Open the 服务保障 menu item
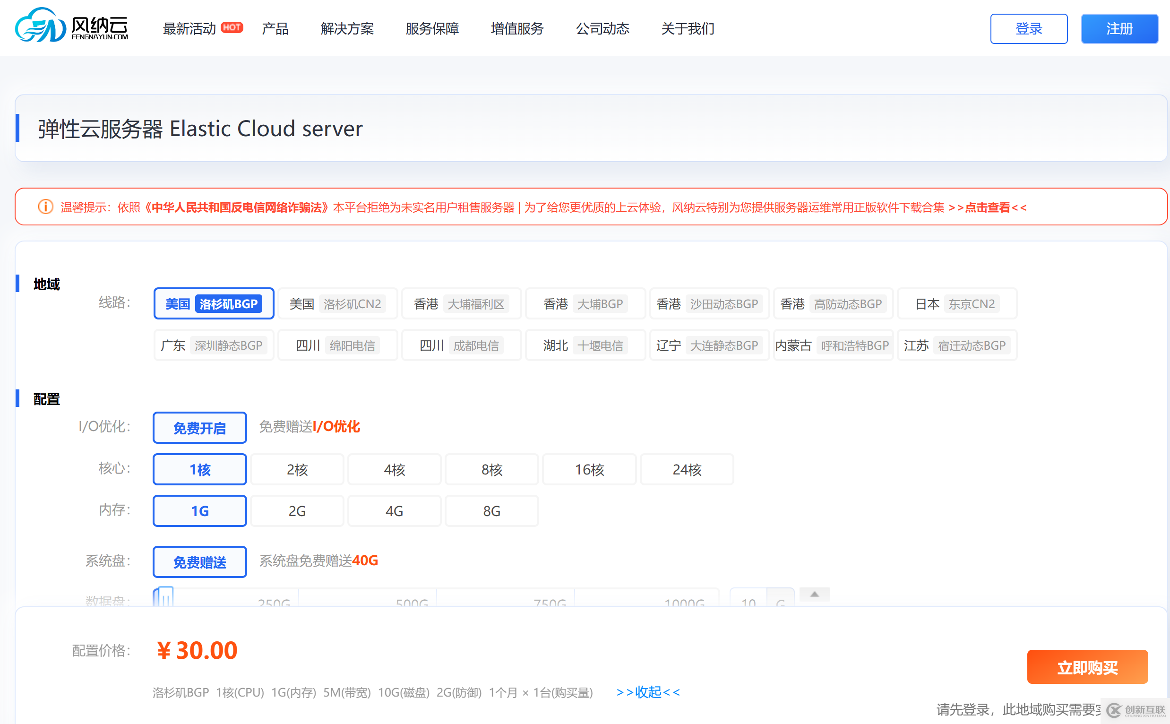 pos(432,29)
